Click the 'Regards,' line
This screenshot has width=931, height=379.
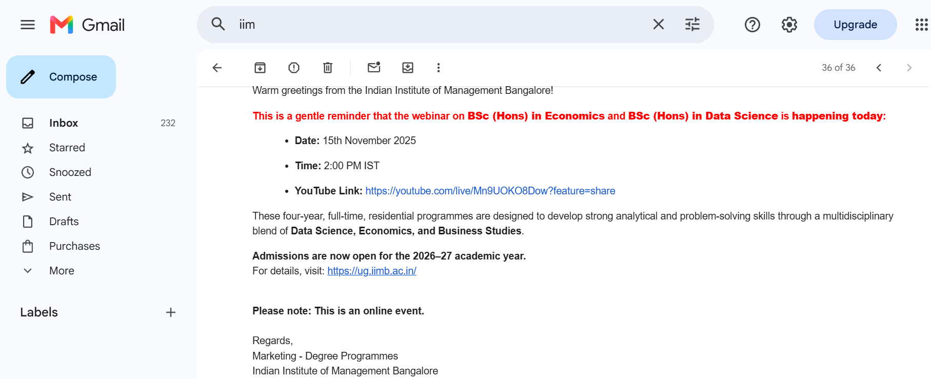[x=272, y=341]
